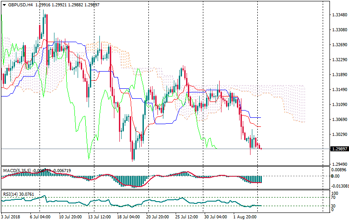
Task: Select the 25 Jul 12:00 time label
Action: point(186,217)
